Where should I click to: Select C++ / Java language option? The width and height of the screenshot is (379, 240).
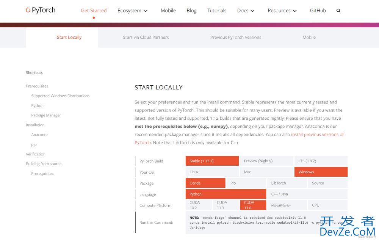coord(307,194)
